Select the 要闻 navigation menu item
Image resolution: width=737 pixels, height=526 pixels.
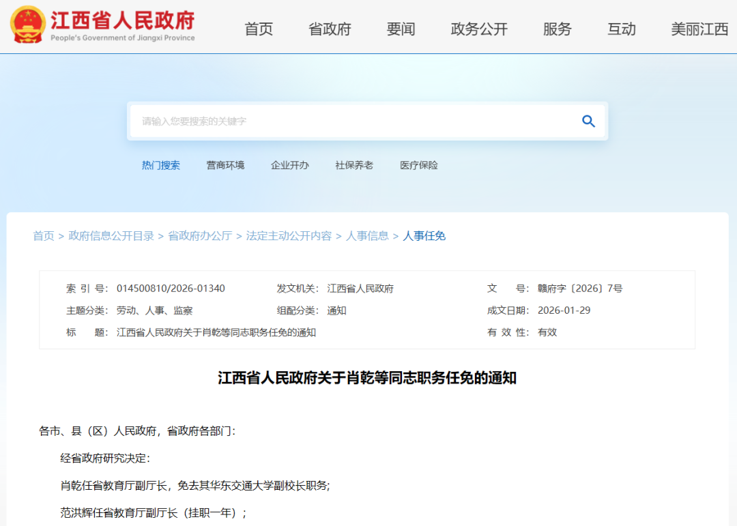pyautogui.click(x=401, y=29)
